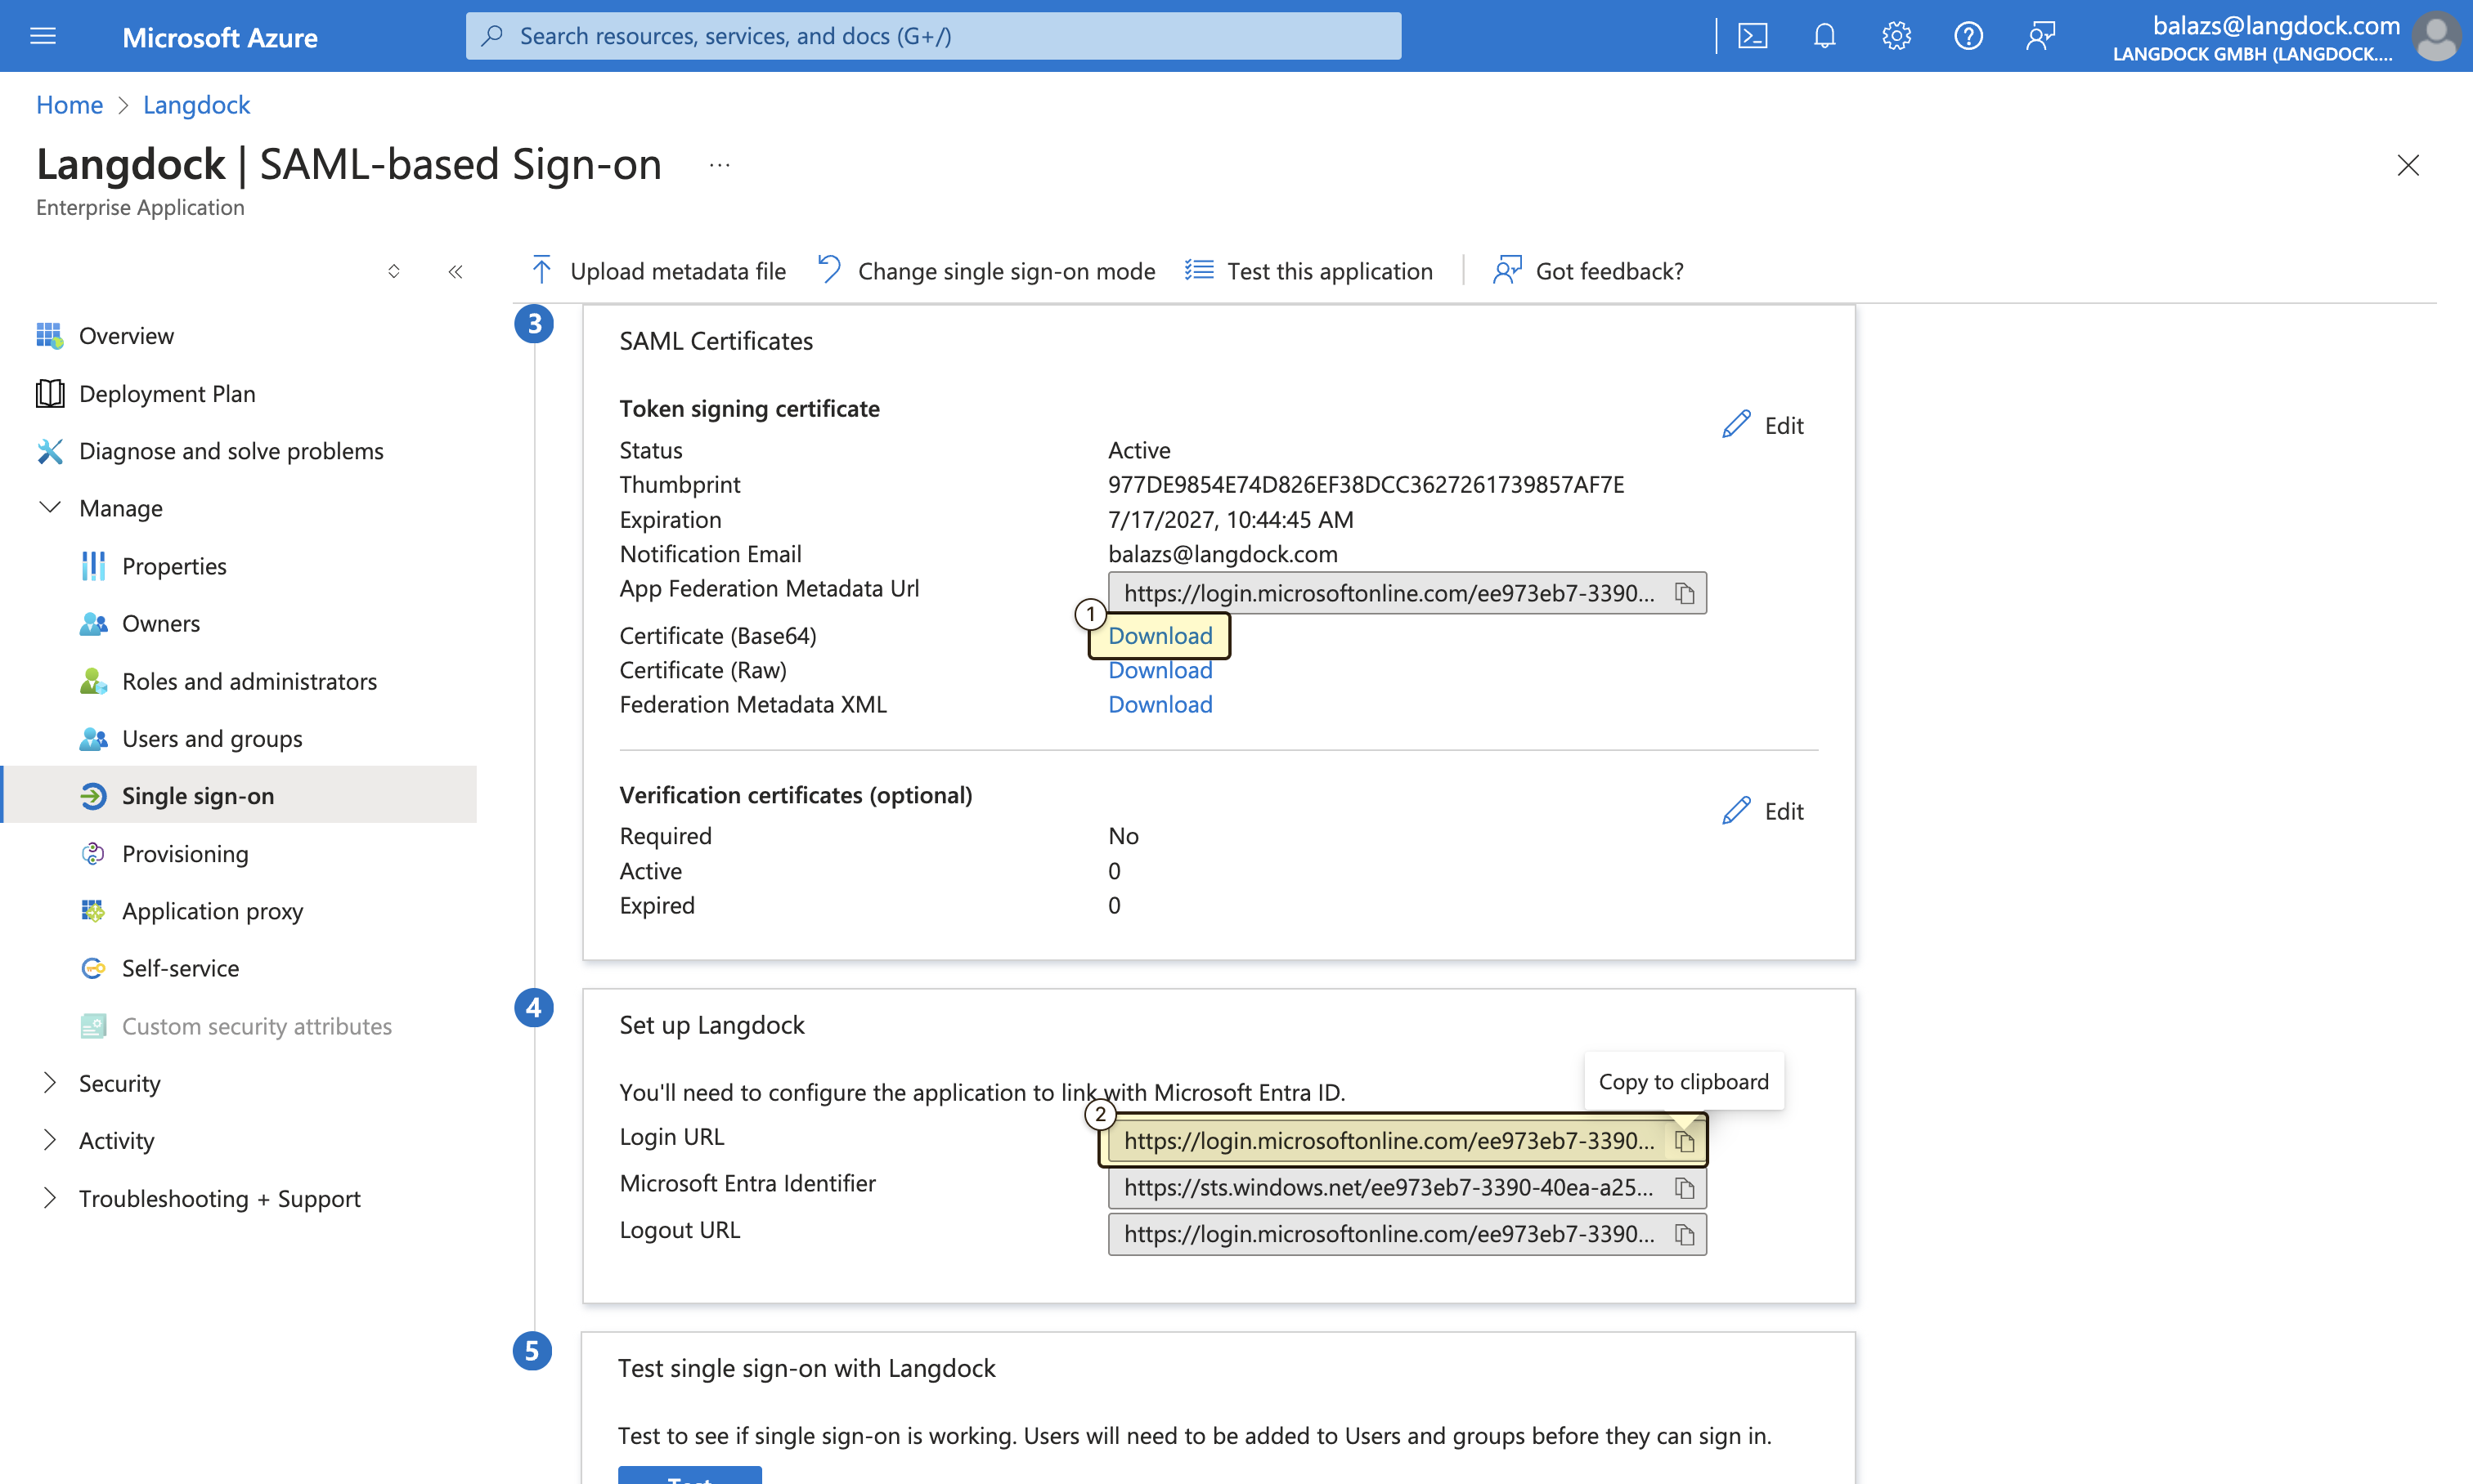Click inside the Azure search box
This screenshot has height=1484, width=2473.
(x=933, y=36)
